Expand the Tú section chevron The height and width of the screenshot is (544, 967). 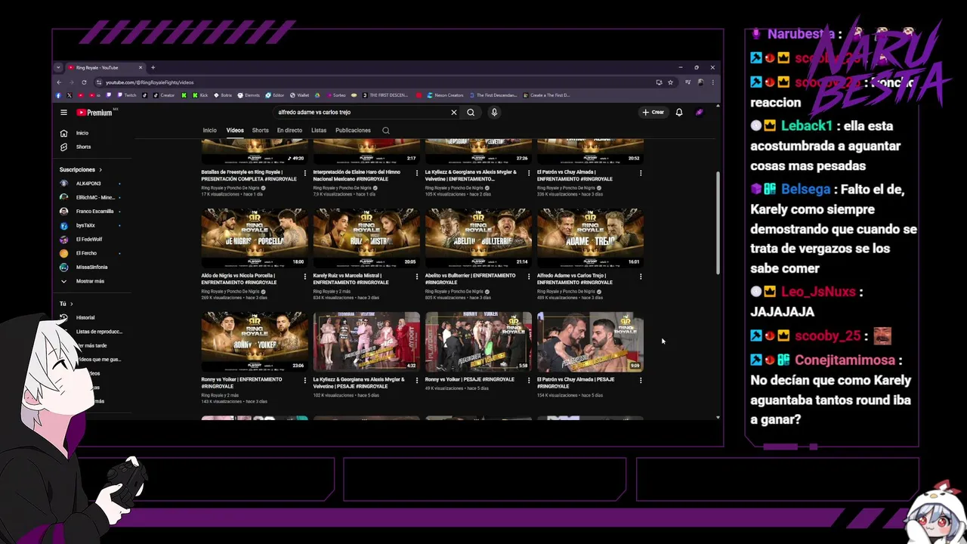coord(71,304)
